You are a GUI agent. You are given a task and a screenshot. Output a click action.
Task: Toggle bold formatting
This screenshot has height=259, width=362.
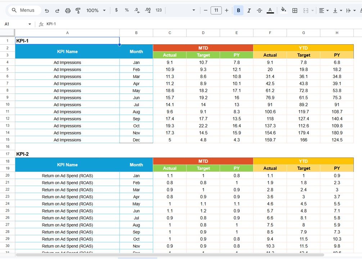tap(238, 10)
